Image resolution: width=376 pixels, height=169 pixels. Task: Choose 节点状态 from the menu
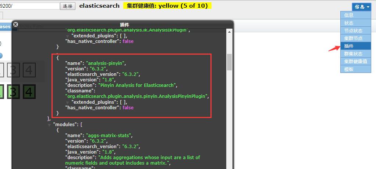coord(356,30)
